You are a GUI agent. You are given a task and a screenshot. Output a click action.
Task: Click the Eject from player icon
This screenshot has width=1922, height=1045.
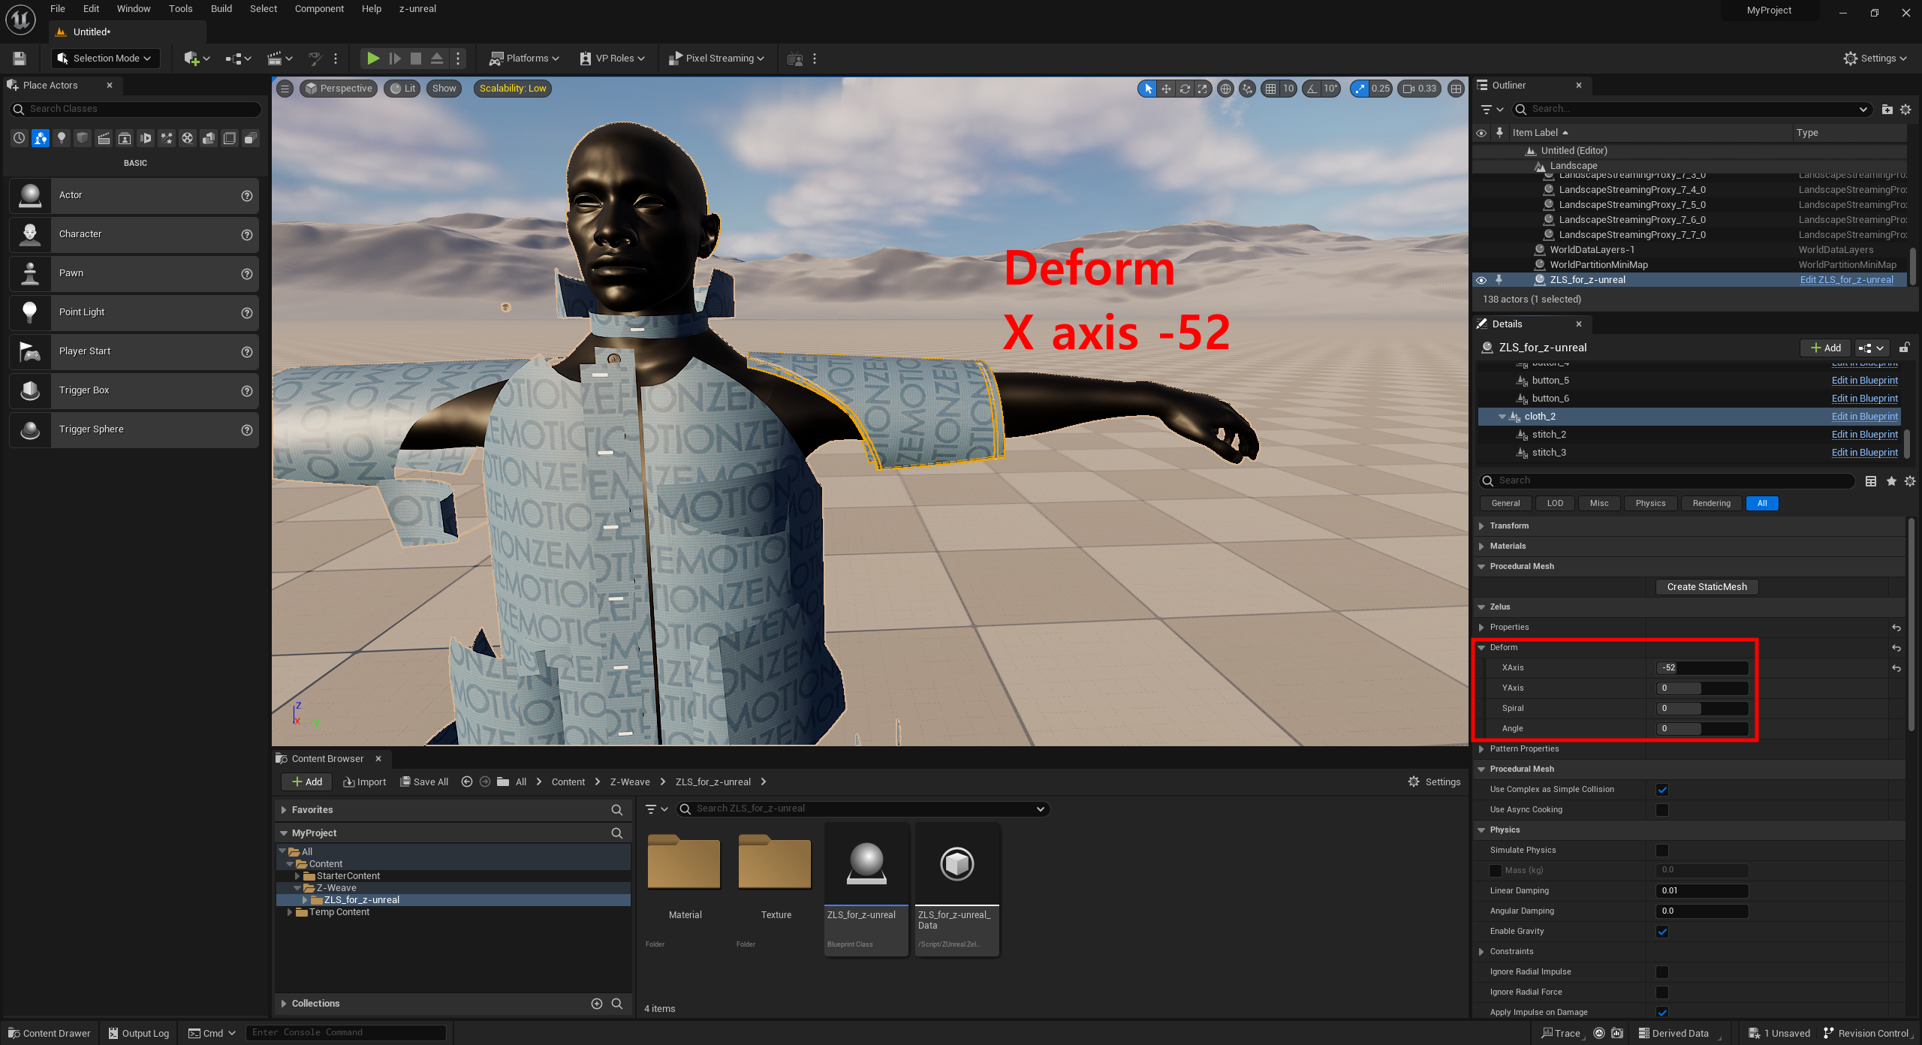437,59
